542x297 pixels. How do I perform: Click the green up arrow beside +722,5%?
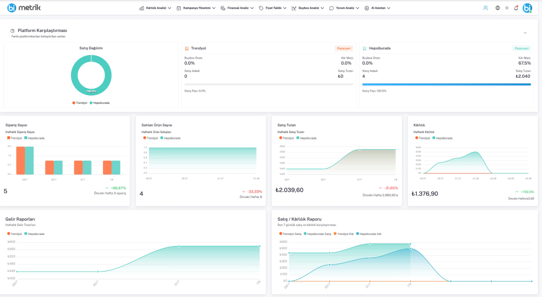tap(517, 192)
